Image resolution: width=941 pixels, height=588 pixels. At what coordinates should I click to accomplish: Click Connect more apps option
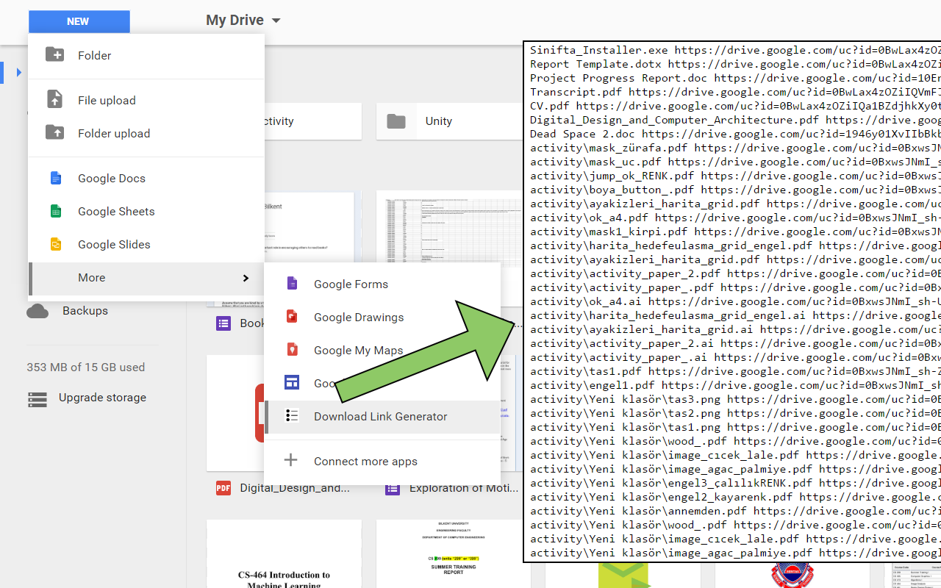pos(382,461)
